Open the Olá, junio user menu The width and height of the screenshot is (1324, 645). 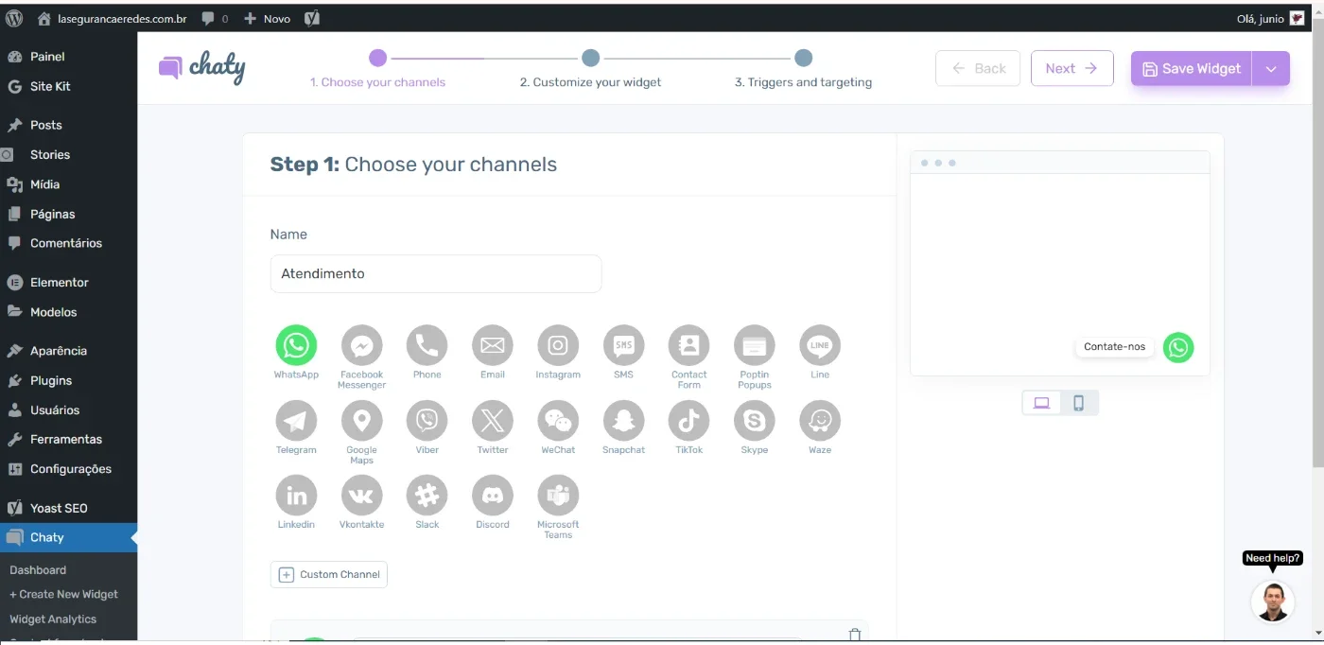1270,18
